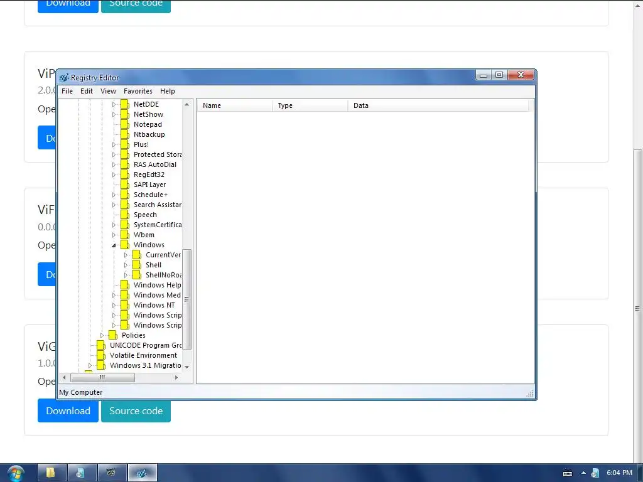Click the Policies folder icon
The height and width of the screenshot is (482, 643).
coord(113,335)
